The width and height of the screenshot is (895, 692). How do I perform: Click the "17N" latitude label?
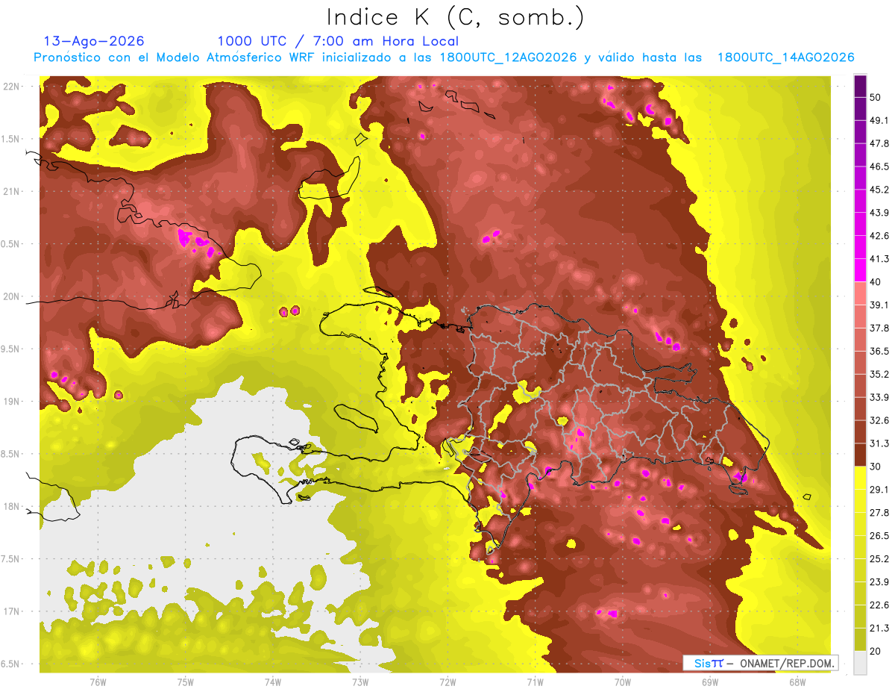click(13, 611)
